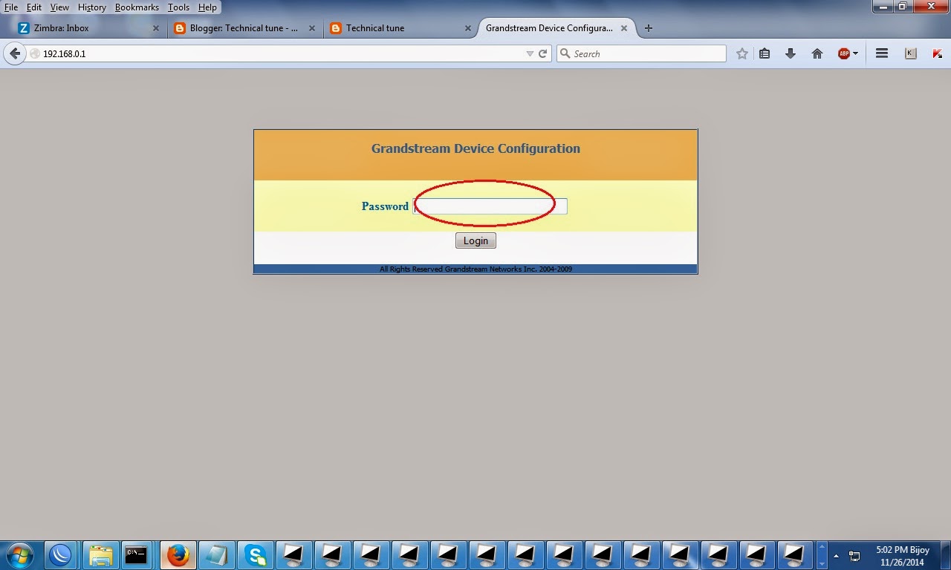The height and width of the screenshot is (570, 951).
Task: Click the address bar showing 192.168.0.1
Action: [282, 53]
